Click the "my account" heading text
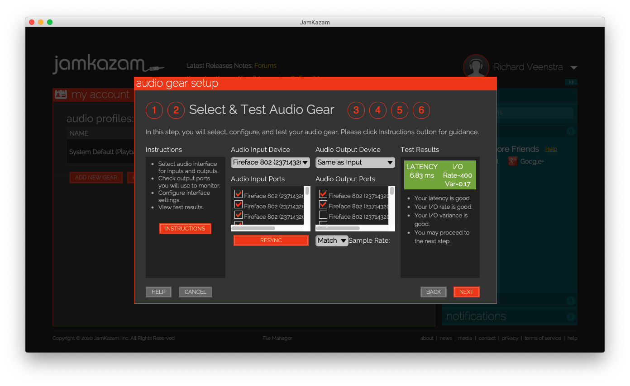Viewport: 630px width, 386px height. 100,94
